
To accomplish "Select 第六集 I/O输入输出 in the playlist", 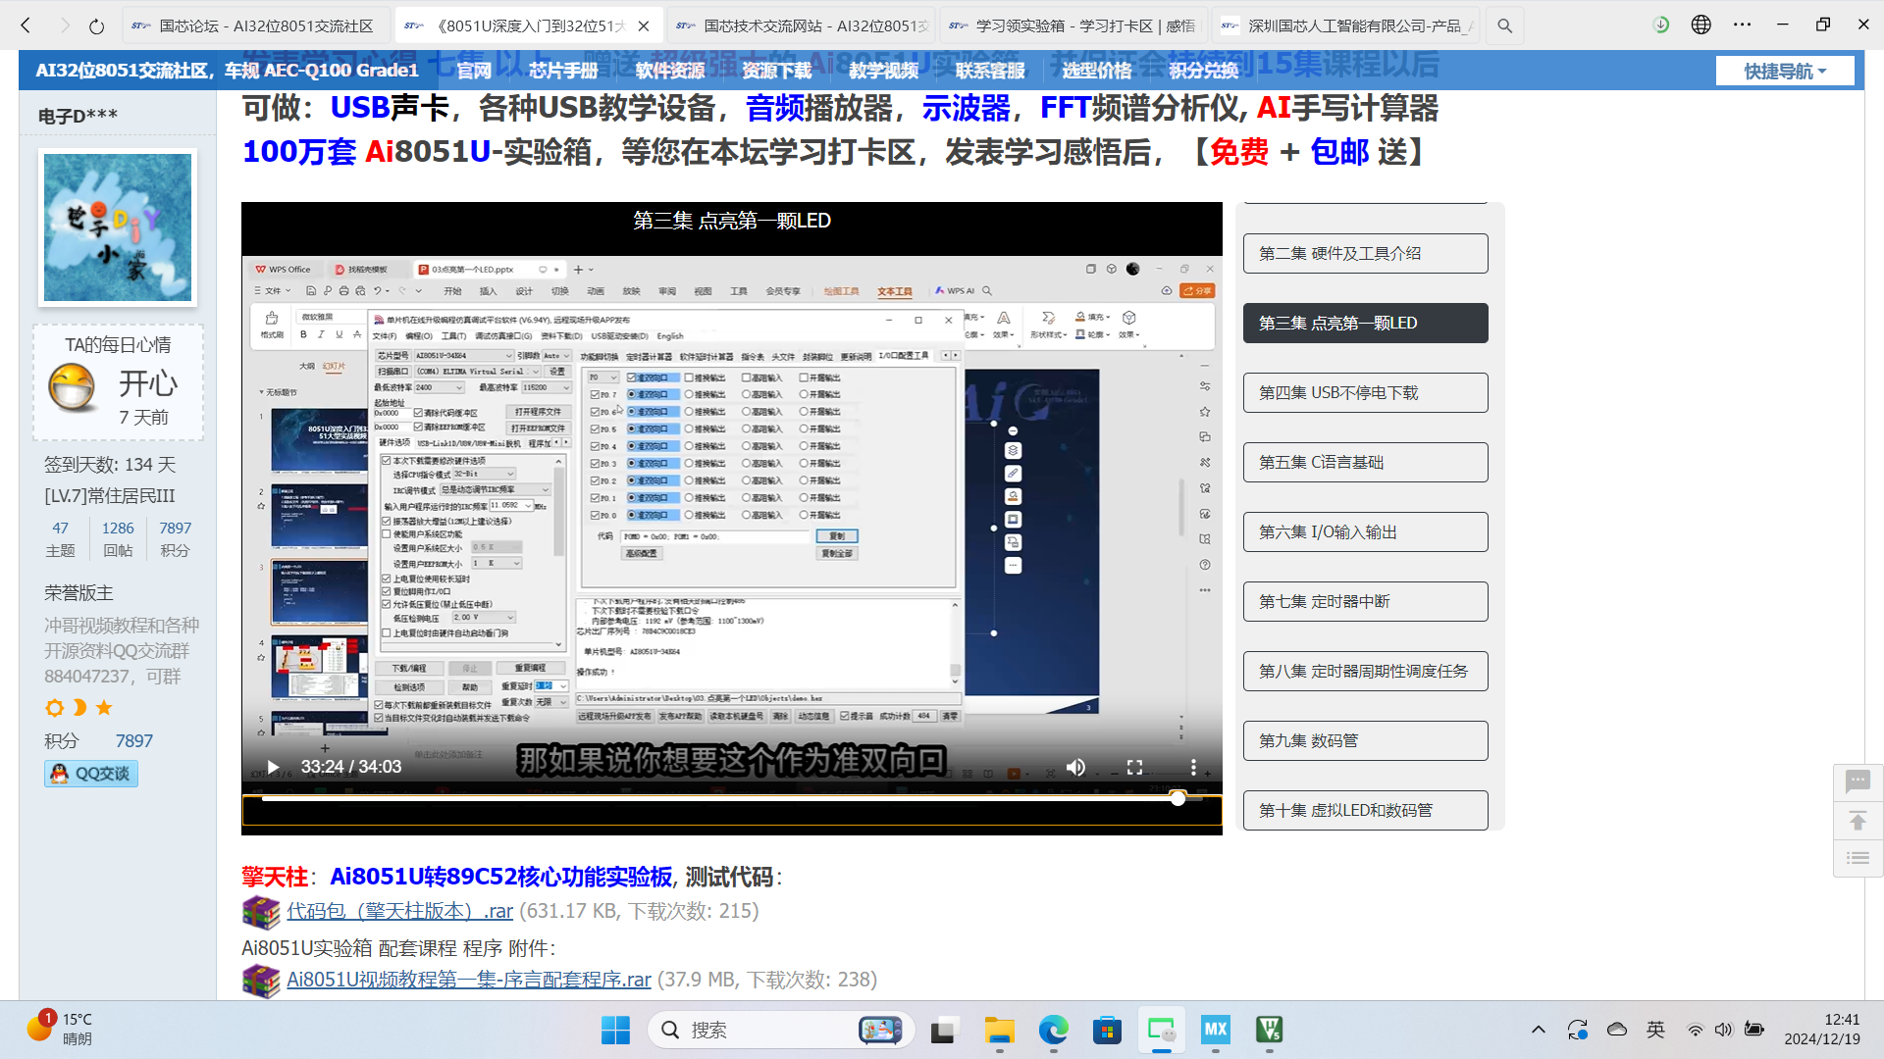I will pos(1366,531).
